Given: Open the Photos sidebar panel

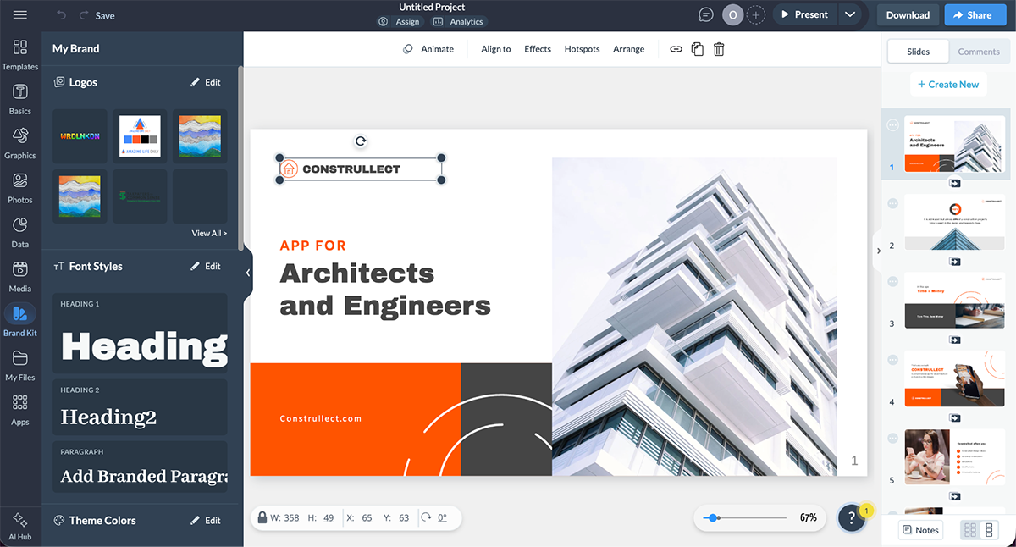Looking at the screenshot, I should 20,188.
